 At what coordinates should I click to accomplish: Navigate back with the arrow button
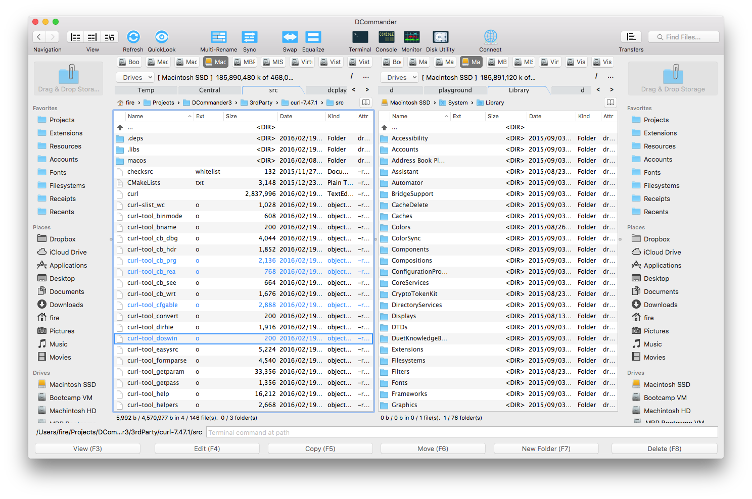(x=39, y=37)
